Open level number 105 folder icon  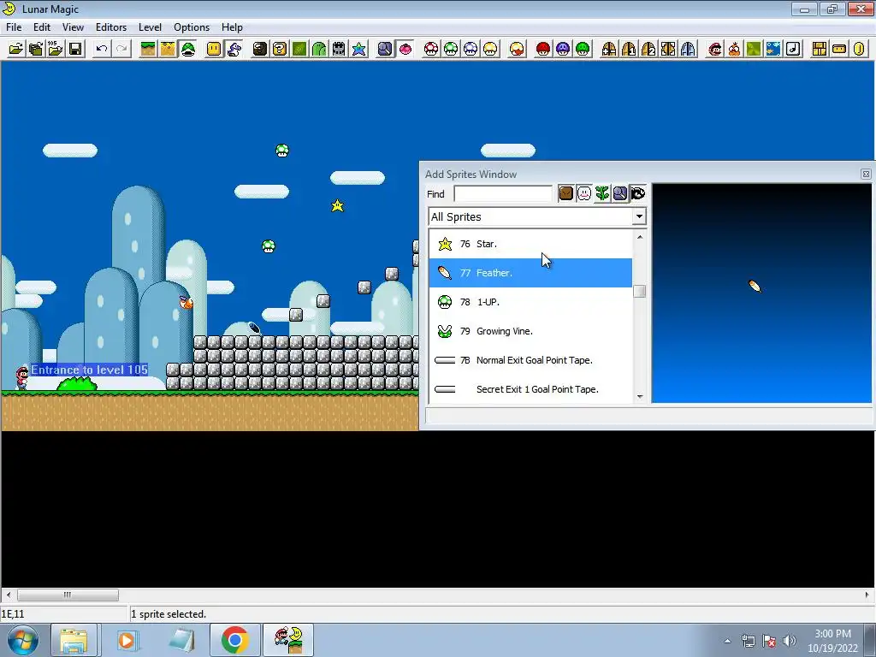[x=56, y=49]
